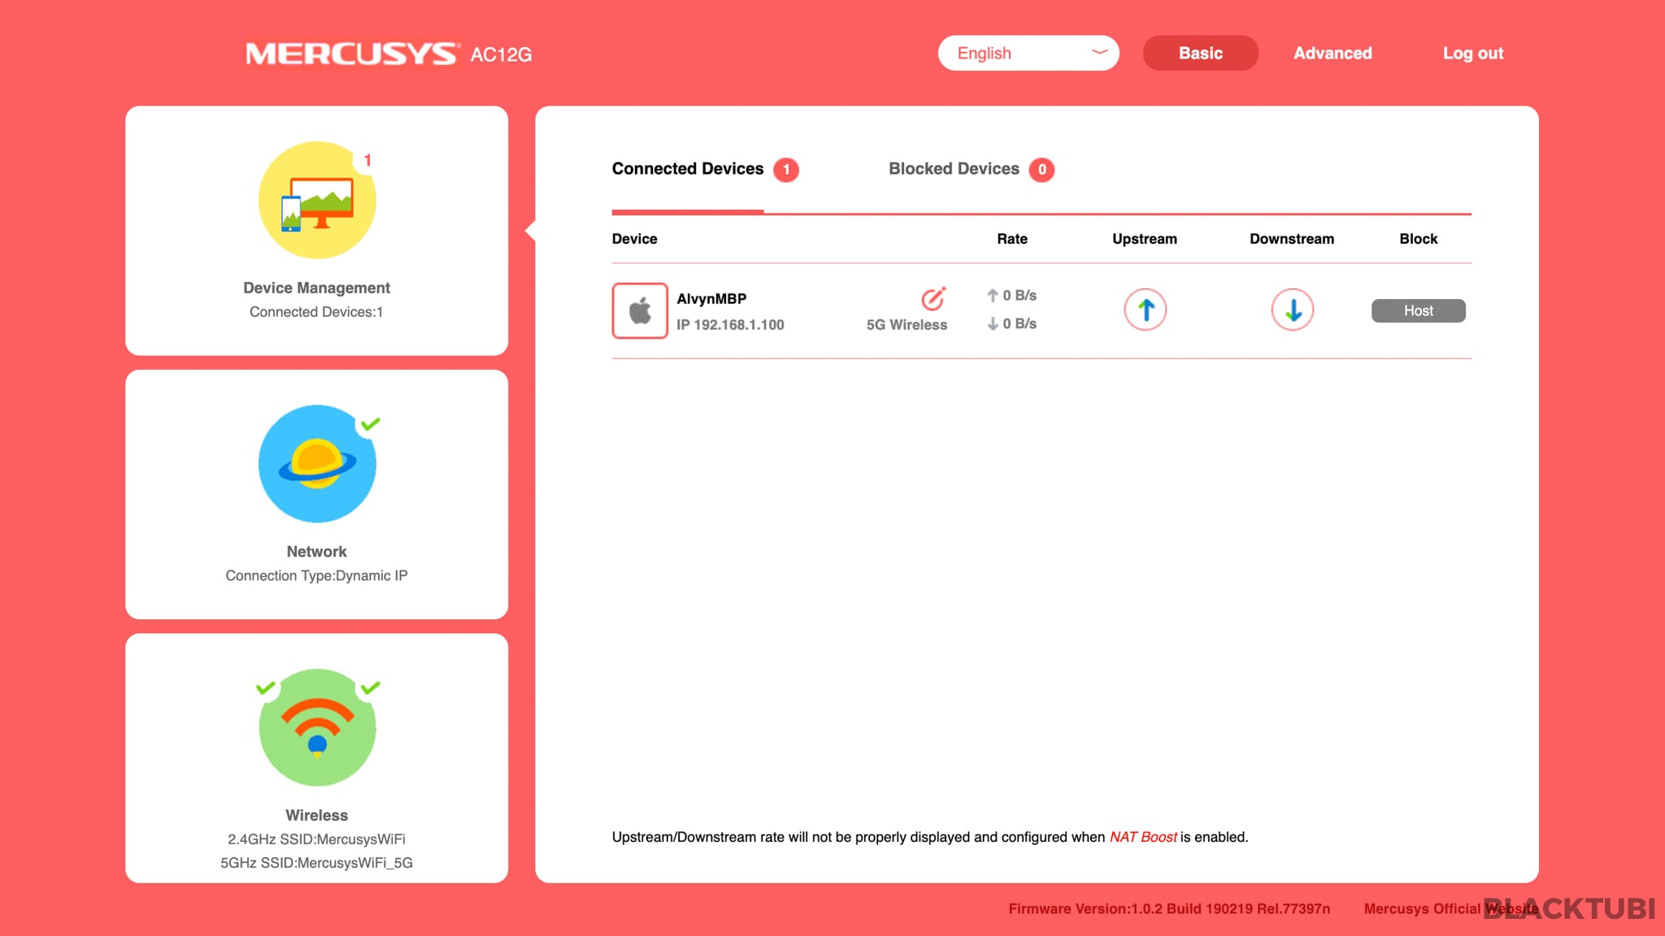The width and height of the screenshot is (1665, 936).
Task: Click the Apple device icon for AlvynMBP
Action: 640,310
